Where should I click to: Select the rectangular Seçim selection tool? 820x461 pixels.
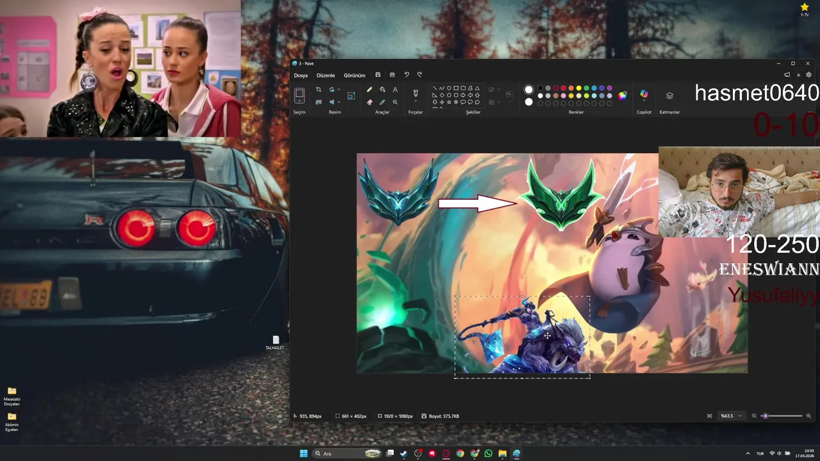pyautogui.click(x=299, y=93)
